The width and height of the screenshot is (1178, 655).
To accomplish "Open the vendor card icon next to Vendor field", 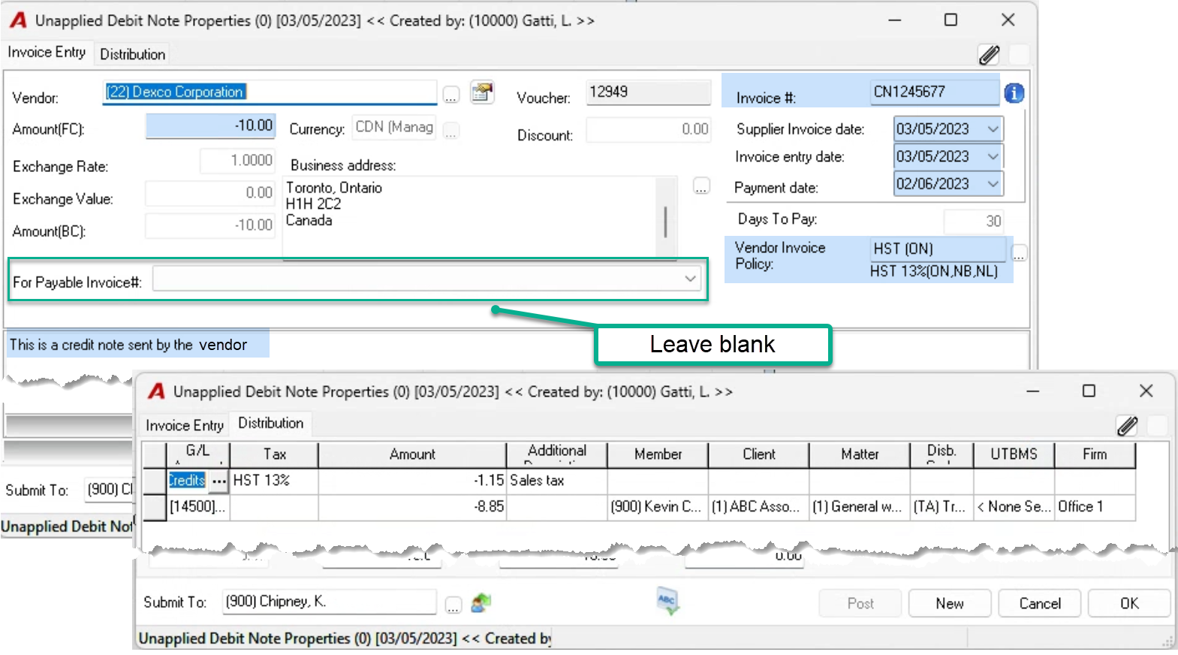I will [482, 92].
